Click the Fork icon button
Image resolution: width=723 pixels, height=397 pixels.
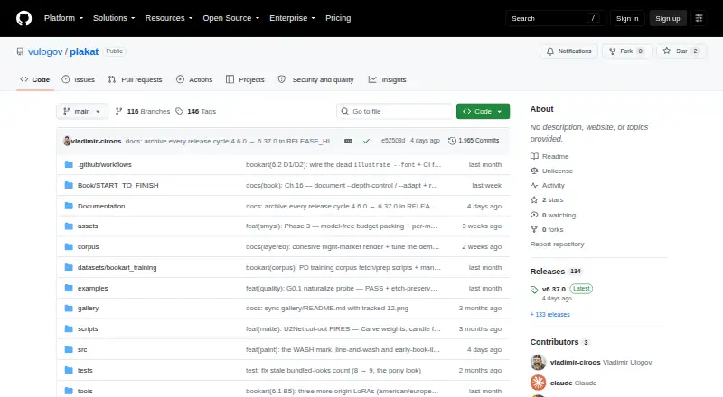(613, 51)
